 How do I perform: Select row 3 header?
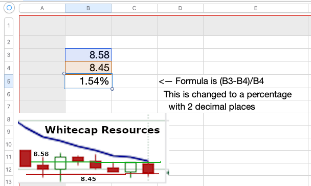(x=9, y=55)
